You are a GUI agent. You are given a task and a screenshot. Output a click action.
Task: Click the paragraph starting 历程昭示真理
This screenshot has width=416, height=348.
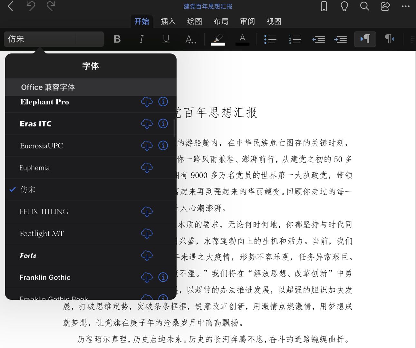(213, 339)
